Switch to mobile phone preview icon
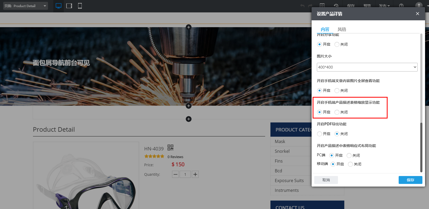Viewport: 429px width, 209px height. coord(80,6)
